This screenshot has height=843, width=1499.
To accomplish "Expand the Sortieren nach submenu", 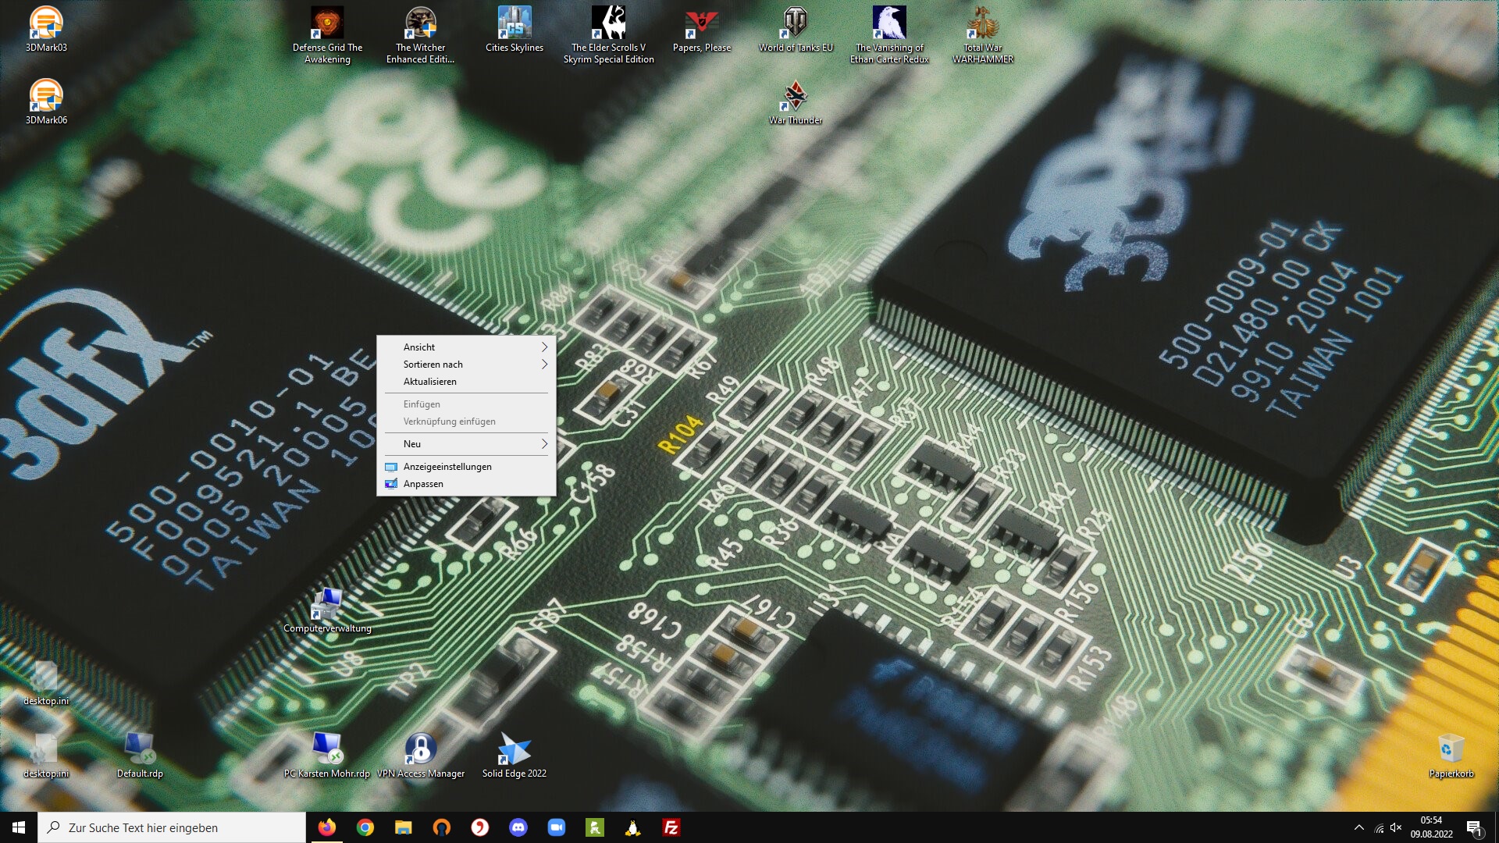I will tap(466, 364).
